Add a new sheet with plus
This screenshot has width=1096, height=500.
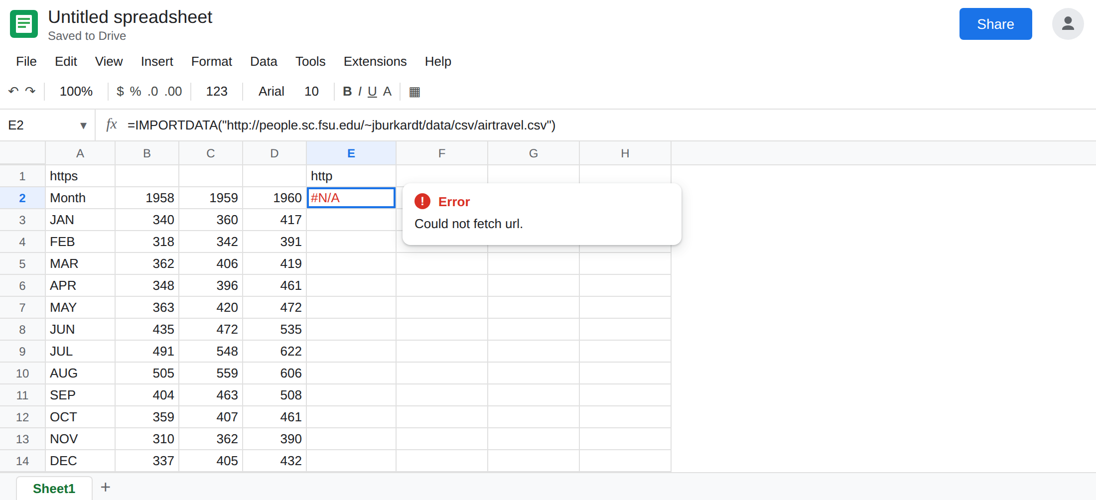point(106,487)
